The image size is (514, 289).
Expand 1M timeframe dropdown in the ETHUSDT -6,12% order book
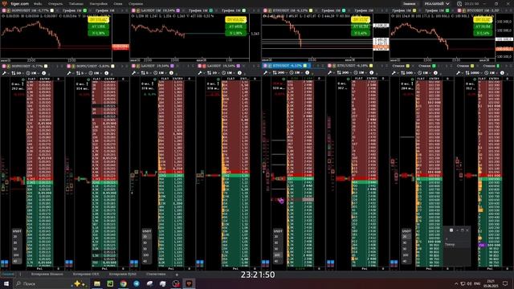point(296,73)
